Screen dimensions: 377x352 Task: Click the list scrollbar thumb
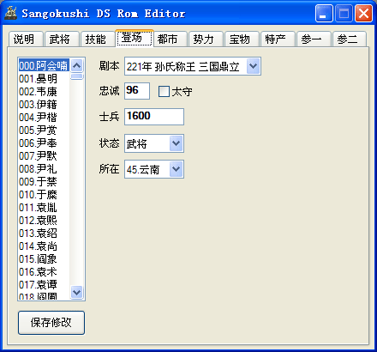tap(76, 76)
